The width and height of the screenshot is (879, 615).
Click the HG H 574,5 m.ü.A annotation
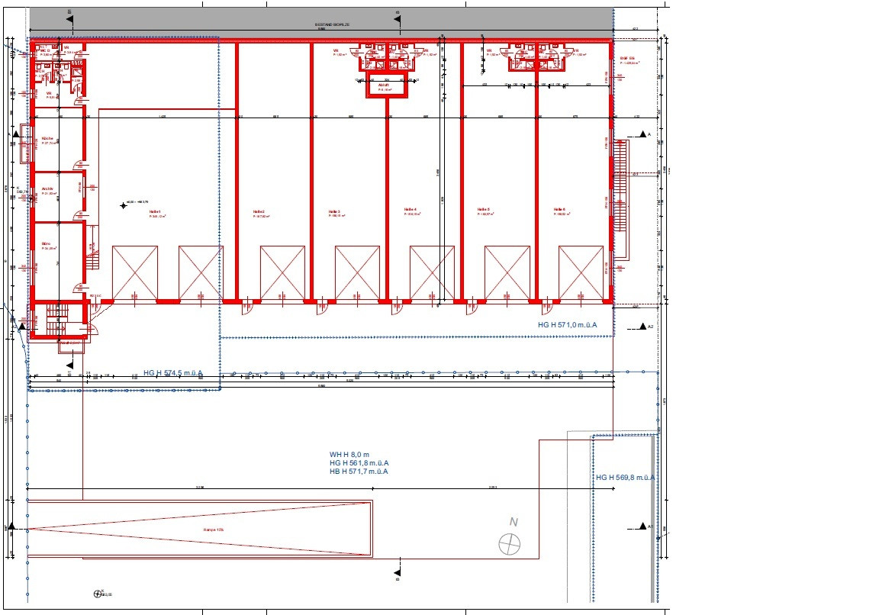coord(172,373)
